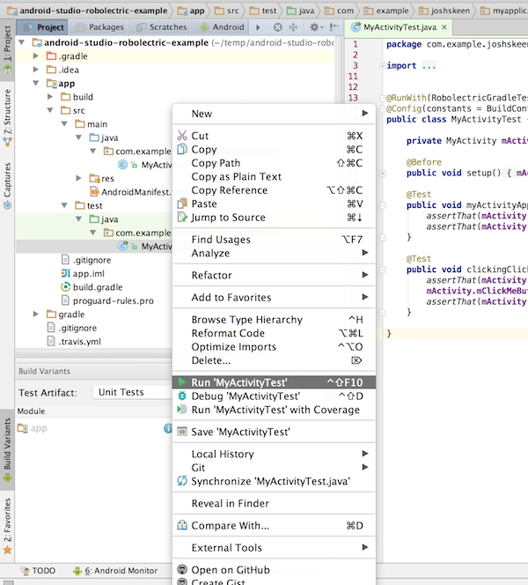Expand the .gradle folder
This screenshot has width=528, height=585.
click(36, 56)
